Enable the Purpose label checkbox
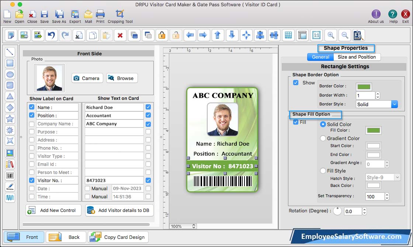Screen dimensions: 413x247 coord(32,132)
